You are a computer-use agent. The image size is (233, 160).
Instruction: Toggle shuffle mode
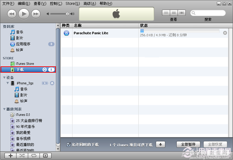tap(22, 156)
